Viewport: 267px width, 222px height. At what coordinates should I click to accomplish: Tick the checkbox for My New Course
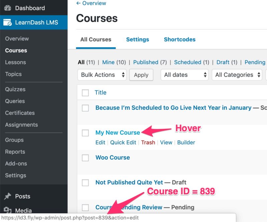pyautogui.click(x=85, y=133)
